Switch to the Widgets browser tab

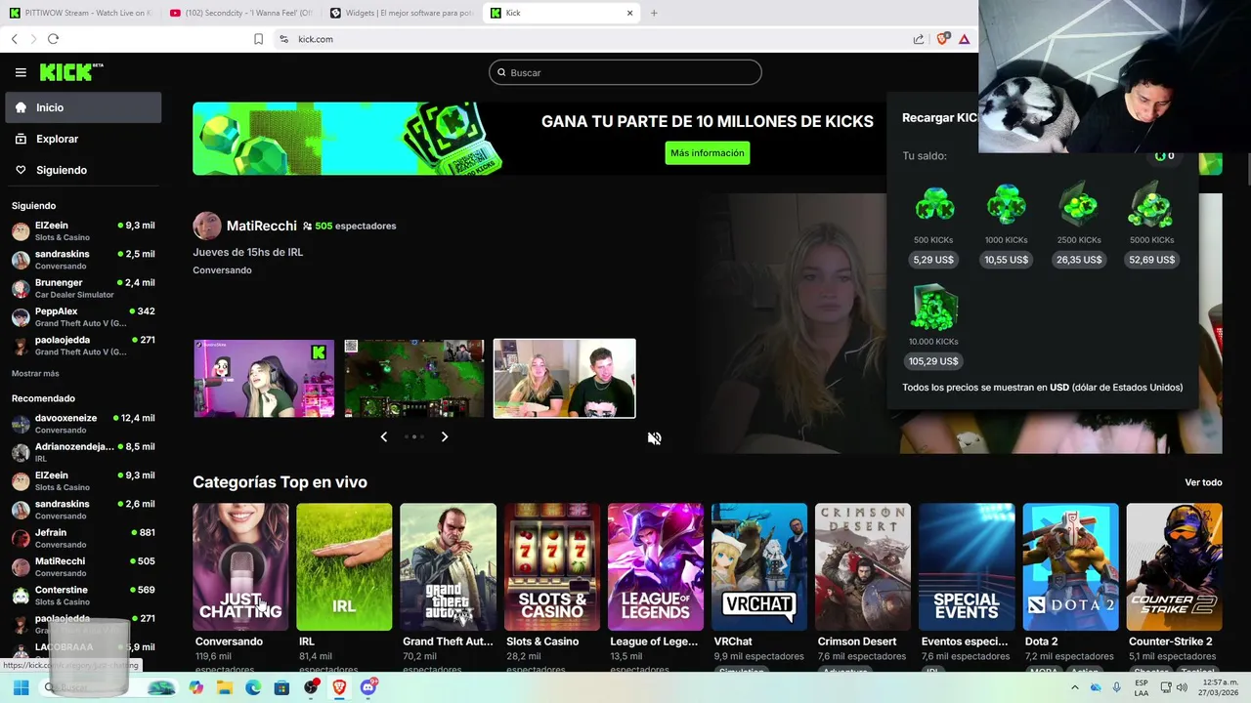point(402,13)
